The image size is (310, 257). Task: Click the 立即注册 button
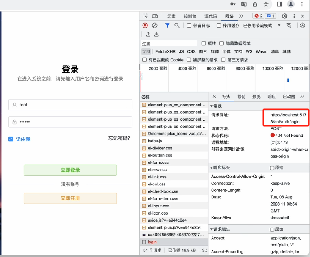click(x=70, y=198)
